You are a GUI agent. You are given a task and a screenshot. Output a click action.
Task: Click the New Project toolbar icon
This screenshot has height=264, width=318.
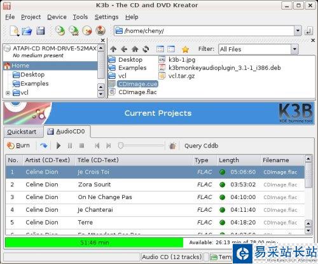(15, 31)
